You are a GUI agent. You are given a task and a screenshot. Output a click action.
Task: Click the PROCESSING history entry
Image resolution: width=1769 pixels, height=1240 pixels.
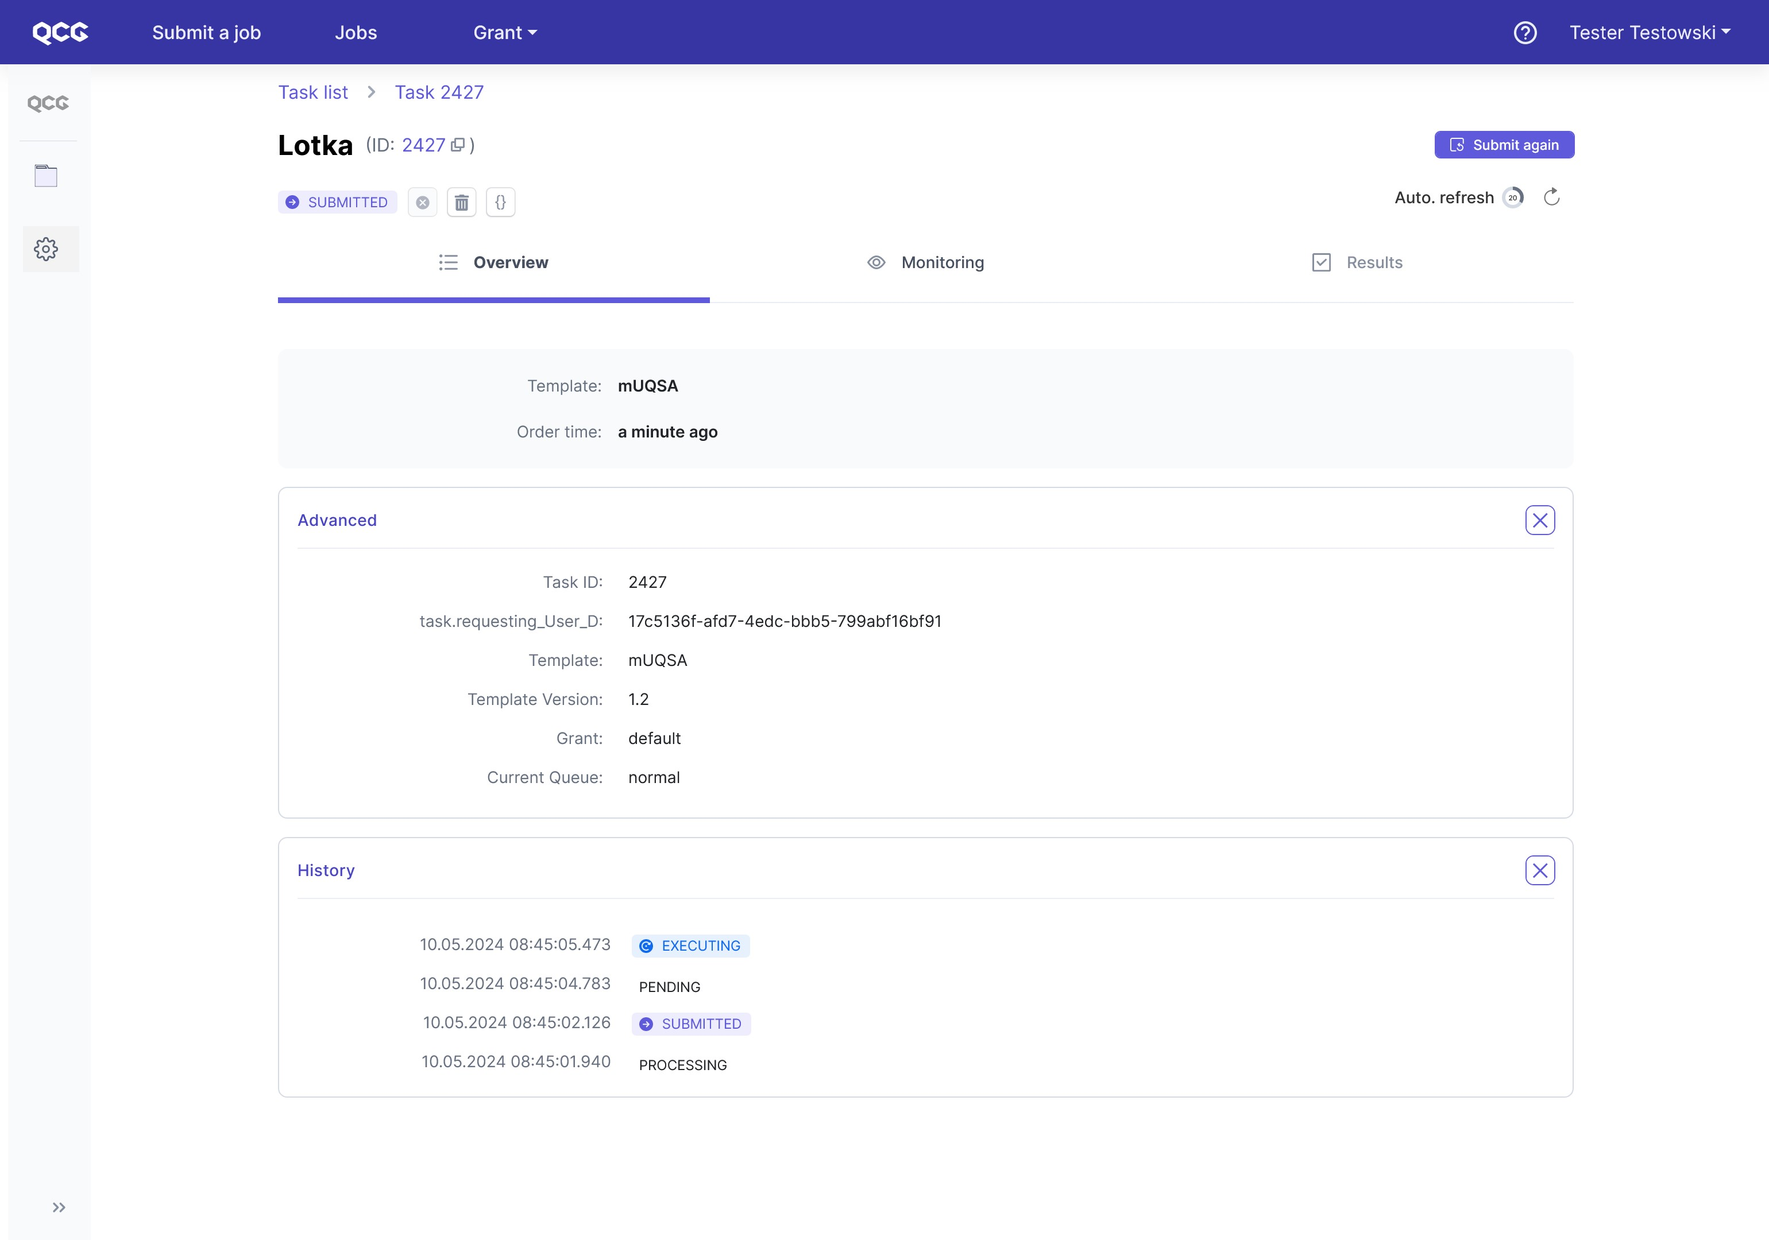click(683, 1065)
